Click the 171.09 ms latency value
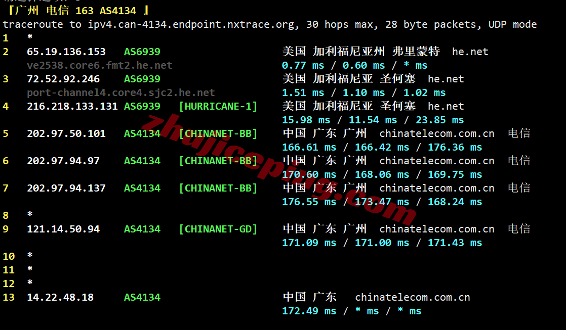This screenshot has height=330, width=566. (309, 243)
